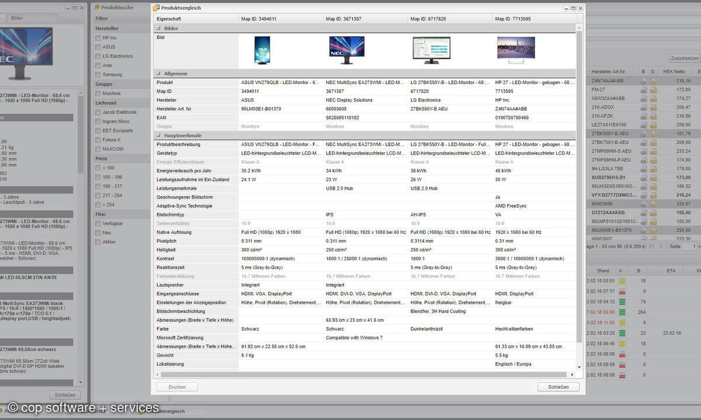The width and height of the screenshot is (701, 420).
Task: Open the LG monitor thumbnail image
Action: click(x=431, y=50)
